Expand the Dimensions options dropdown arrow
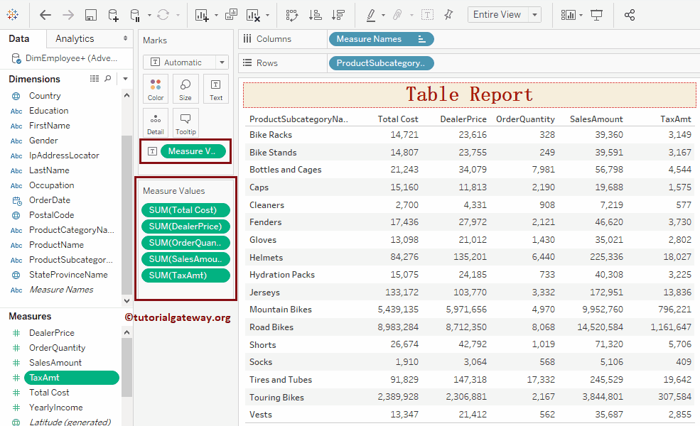Screen dimensions: 700x426 point(126,79)
